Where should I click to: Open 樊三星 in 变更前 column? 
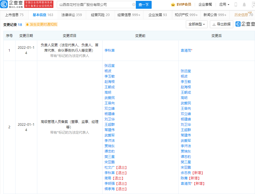point(110,157)
